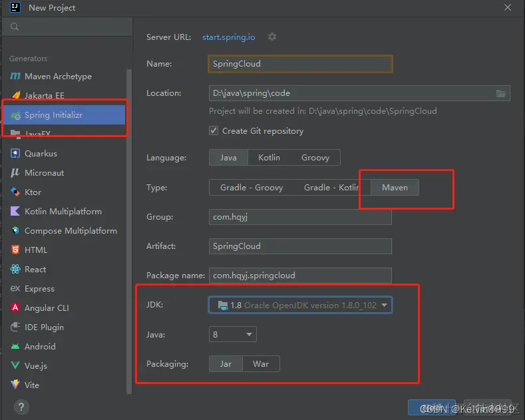Image resolution: width=525 pixels, height=420 pixels.
Task: Click the Vue.js logo icon
Action: 15,365
